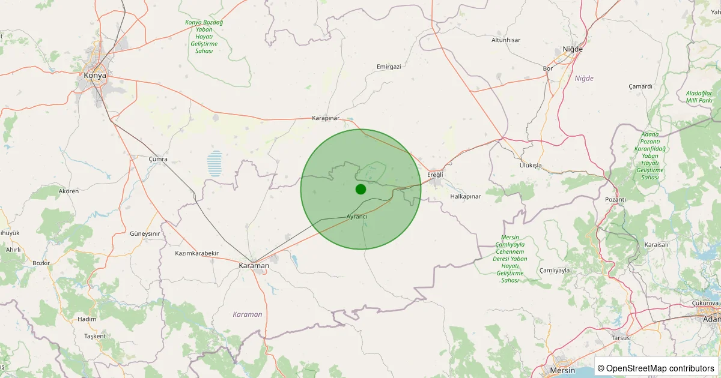Viewport: 721px width, 378px height.
Task: Select the Ayrancı label inside the circle
Action: pyautogui.click(x=357, y=216)
